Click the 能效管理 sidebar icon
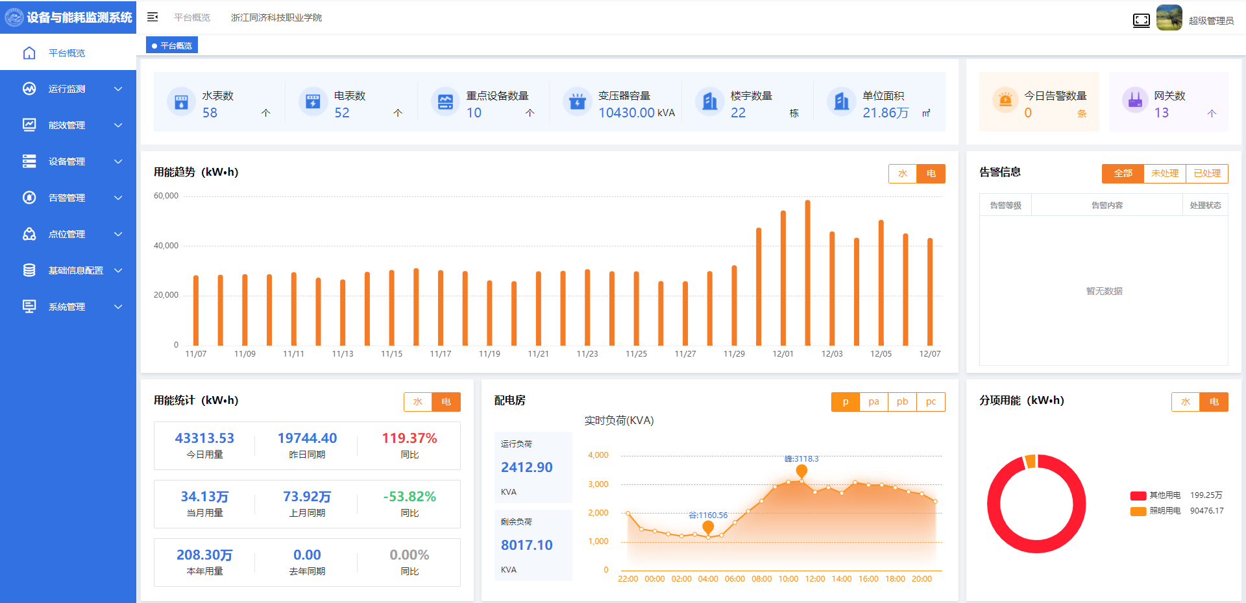This screenshot has width=1246, height=603. pos(29,124)
